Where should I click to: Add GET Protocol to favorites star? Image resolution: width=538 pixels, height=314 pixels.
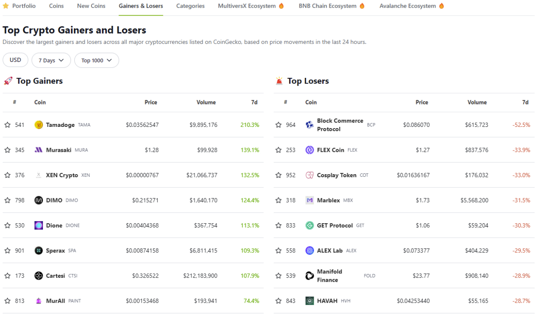[x=278, y=225]
